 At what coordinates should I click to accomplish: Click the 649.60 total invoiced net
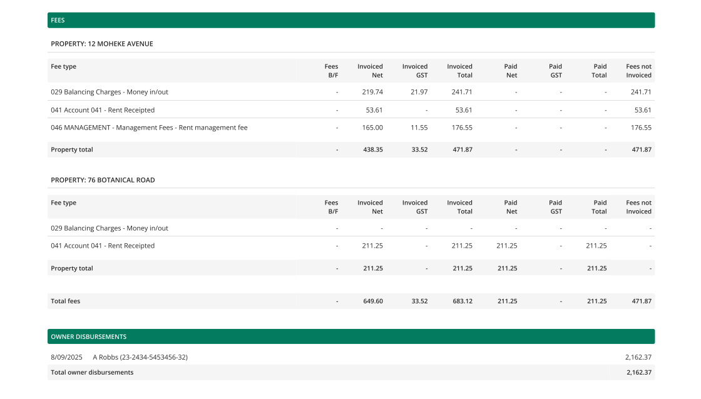coord(372,301)
